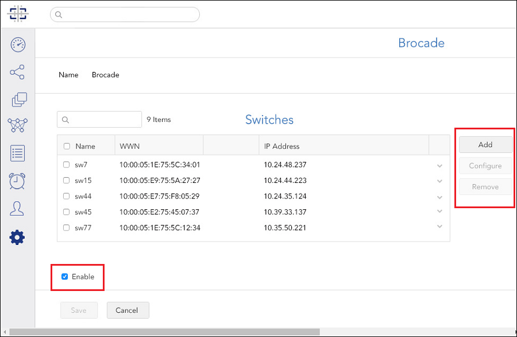
Task: Click the Switches table search field
Action: coord(99,120)
